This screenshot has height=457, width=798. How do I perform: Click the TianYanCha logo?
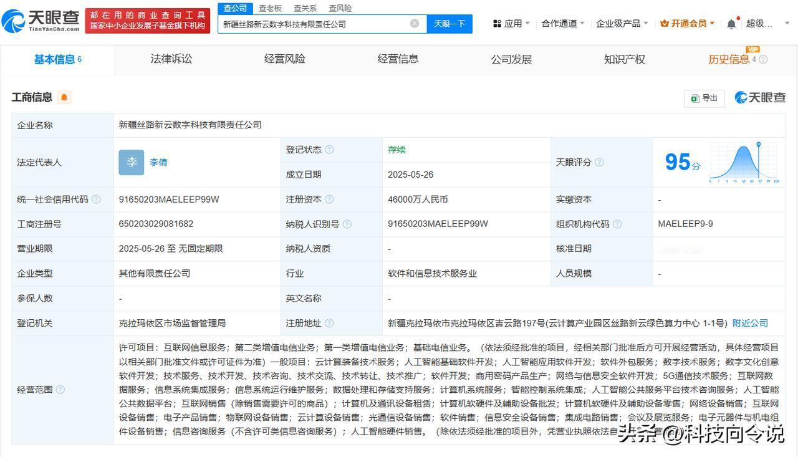(41, 21)
